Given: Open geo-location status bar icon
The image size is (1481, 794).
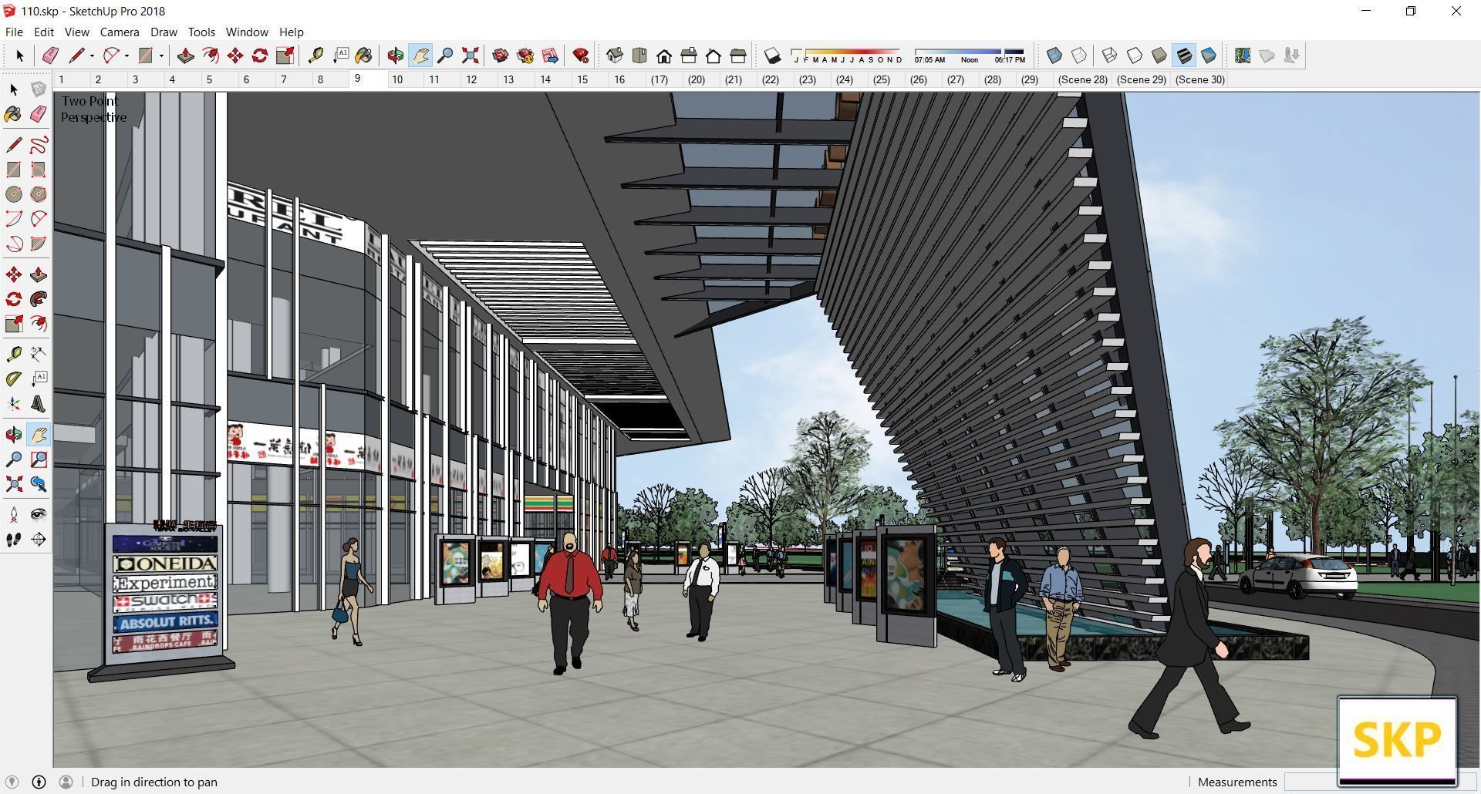Looking at the screenshot, I should (12, 782).
